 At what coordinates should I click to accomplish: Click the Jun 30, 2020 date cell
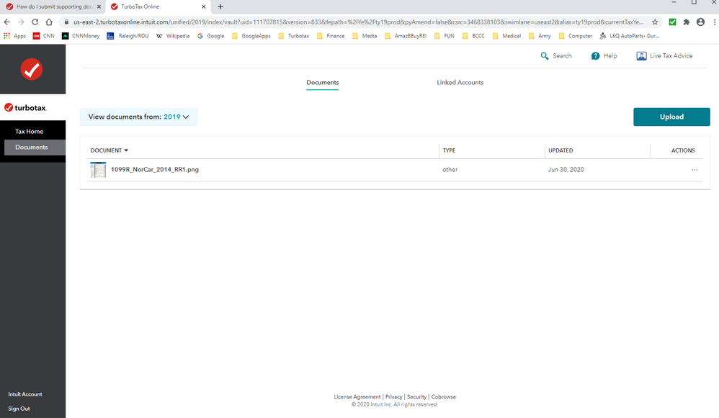point(566,169)
